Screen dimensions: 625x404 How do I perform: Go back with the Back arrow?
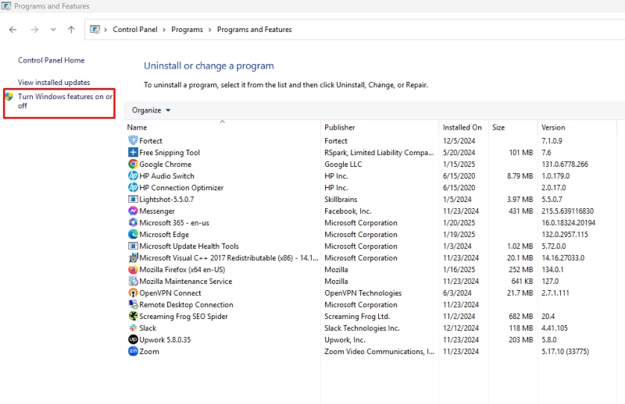pyautogui.click(x=12, y=30)
